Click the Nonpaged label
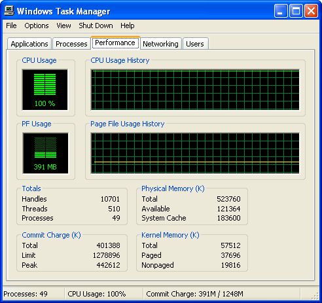The image size is (322, 303). pos(158,265)
